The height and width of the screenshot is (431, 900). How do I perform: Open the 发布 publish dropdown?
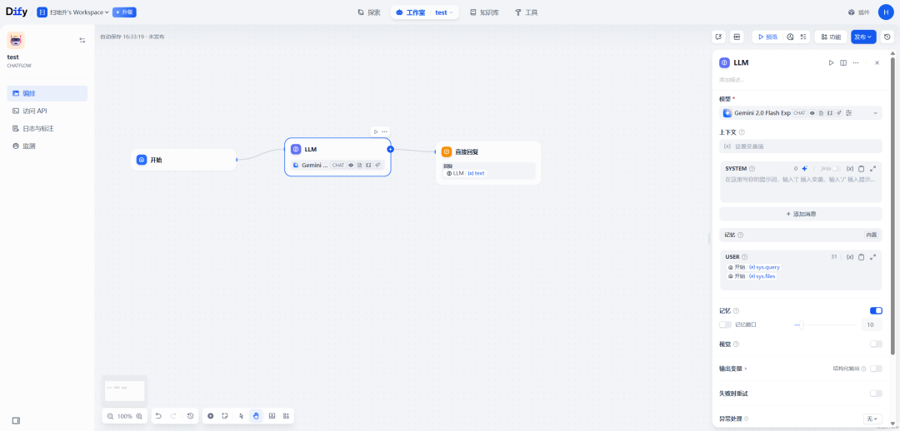[x=862, y=37]
